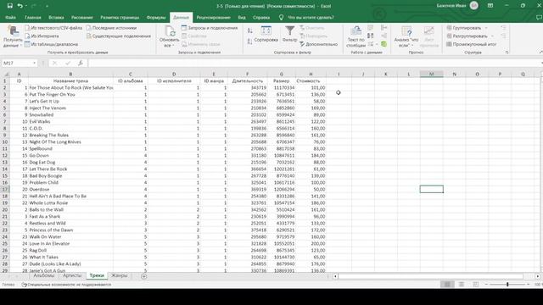Sort ascending A to Z icon
Screen dimensions: 543x305
point(250,30)
